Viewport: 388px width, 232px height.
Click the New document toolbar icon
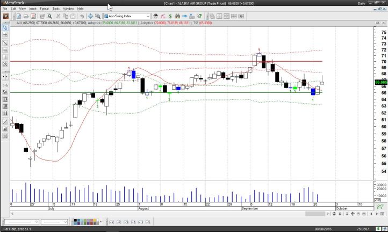19,16
